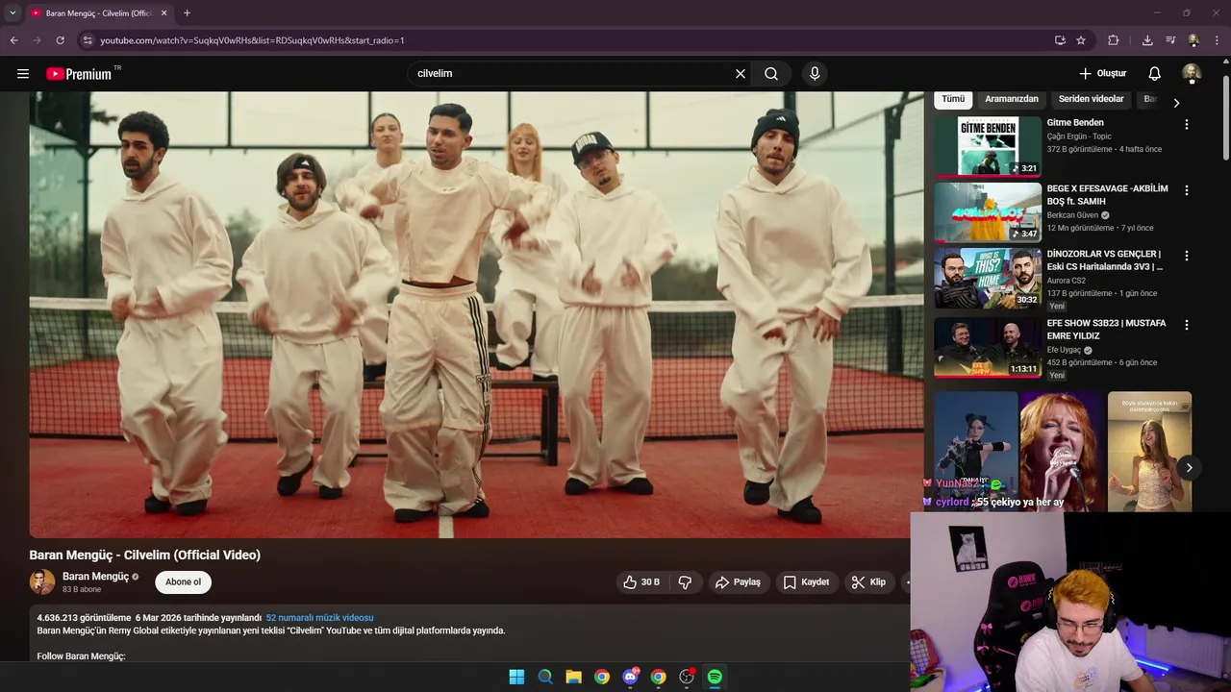
Task: Click the video player area
Action: (476, 314)
